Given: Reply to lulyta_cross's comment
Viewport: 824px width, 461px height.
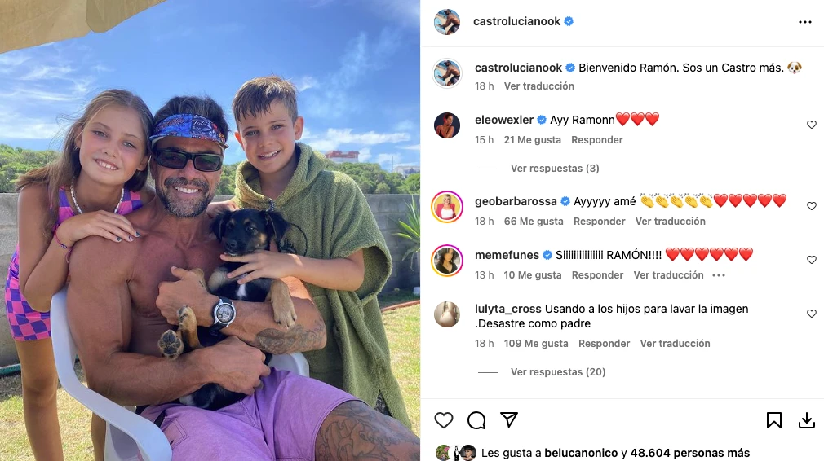Looking at the screenshot, I should pos(604,344).
